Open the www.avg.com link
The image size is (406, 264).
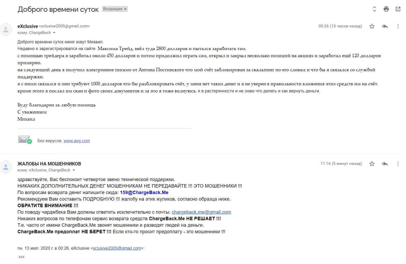pos(77,141)
